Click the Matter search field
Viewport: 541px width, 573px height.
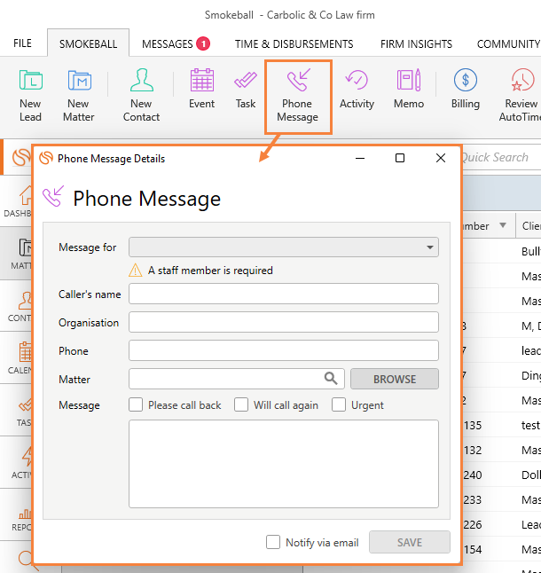(236, 379)
